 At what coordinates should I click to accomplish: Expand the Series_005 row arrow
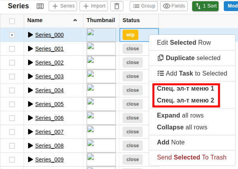pyautogui.click(x=30, y=104)
